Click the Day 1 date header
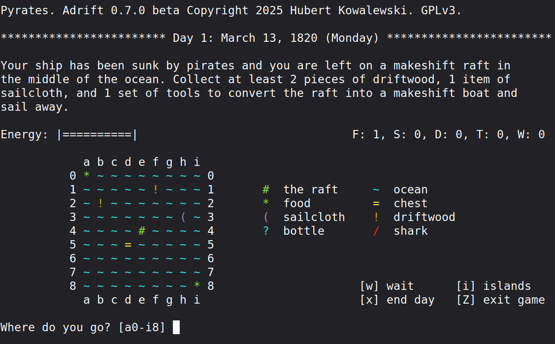The height and width of the screenshot is (344, 555). (276, 38)
